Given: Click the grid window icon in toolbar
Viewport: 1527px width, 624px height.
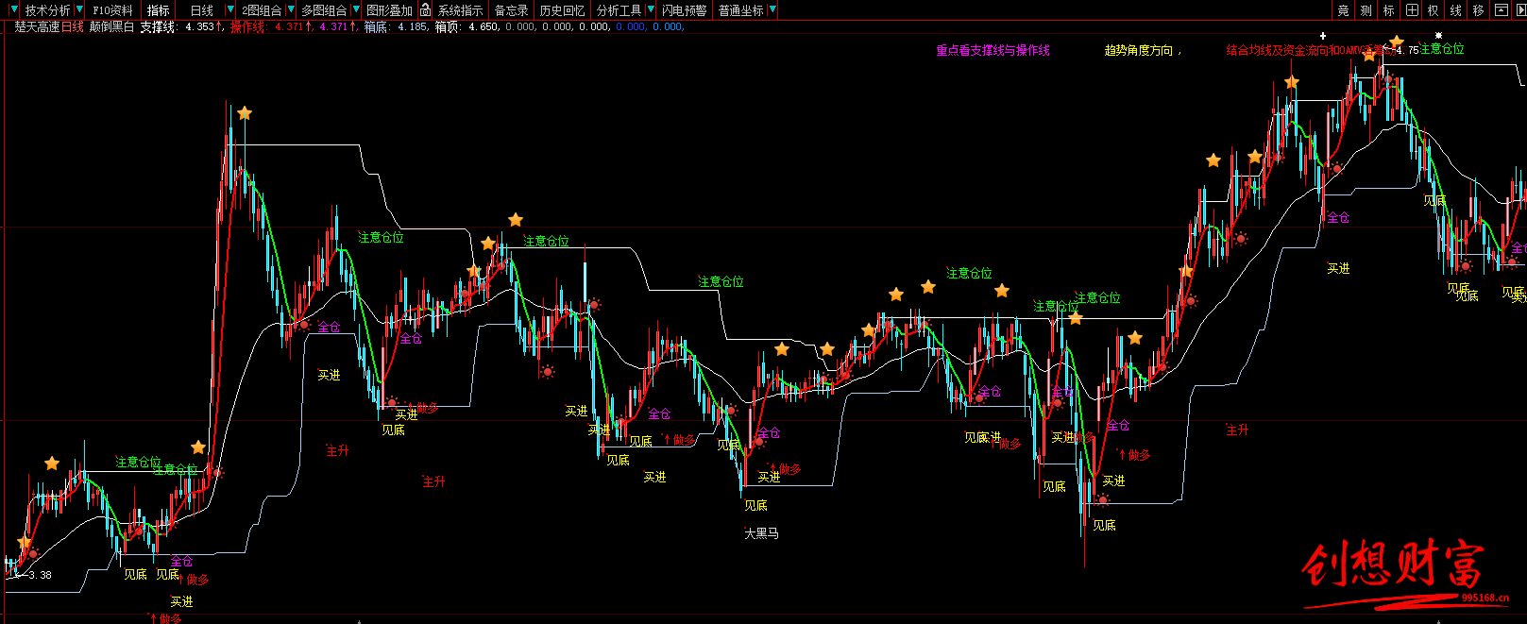Looking at the screenshot, I should point(1412,10).
